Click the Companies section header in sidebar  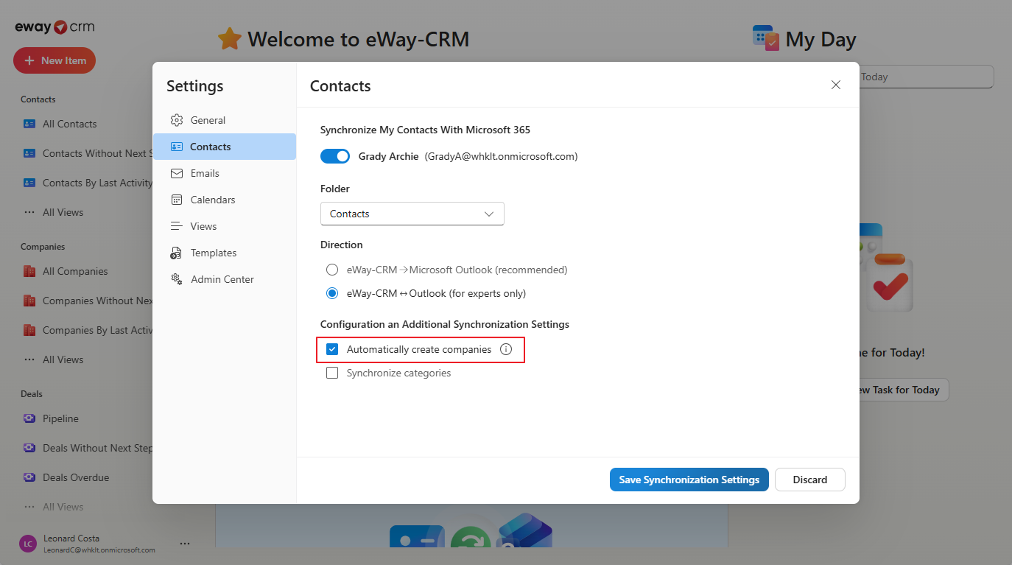pos(43,247)
